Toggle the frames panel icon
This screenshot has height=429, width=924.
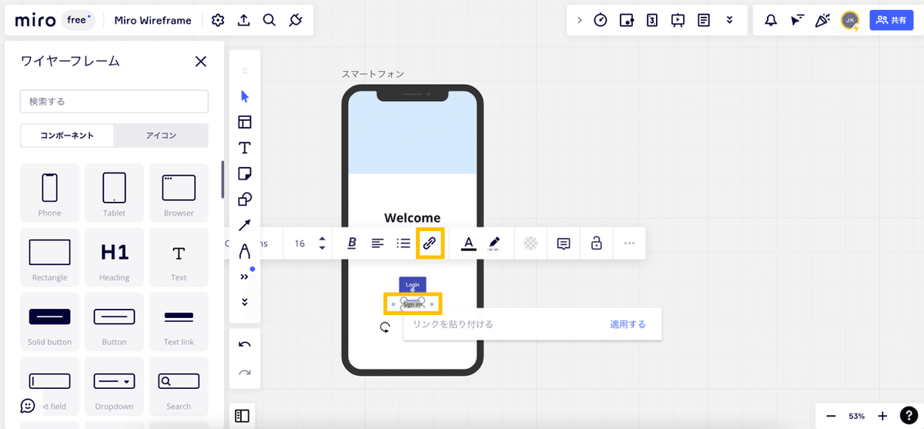tap(243, 416)
